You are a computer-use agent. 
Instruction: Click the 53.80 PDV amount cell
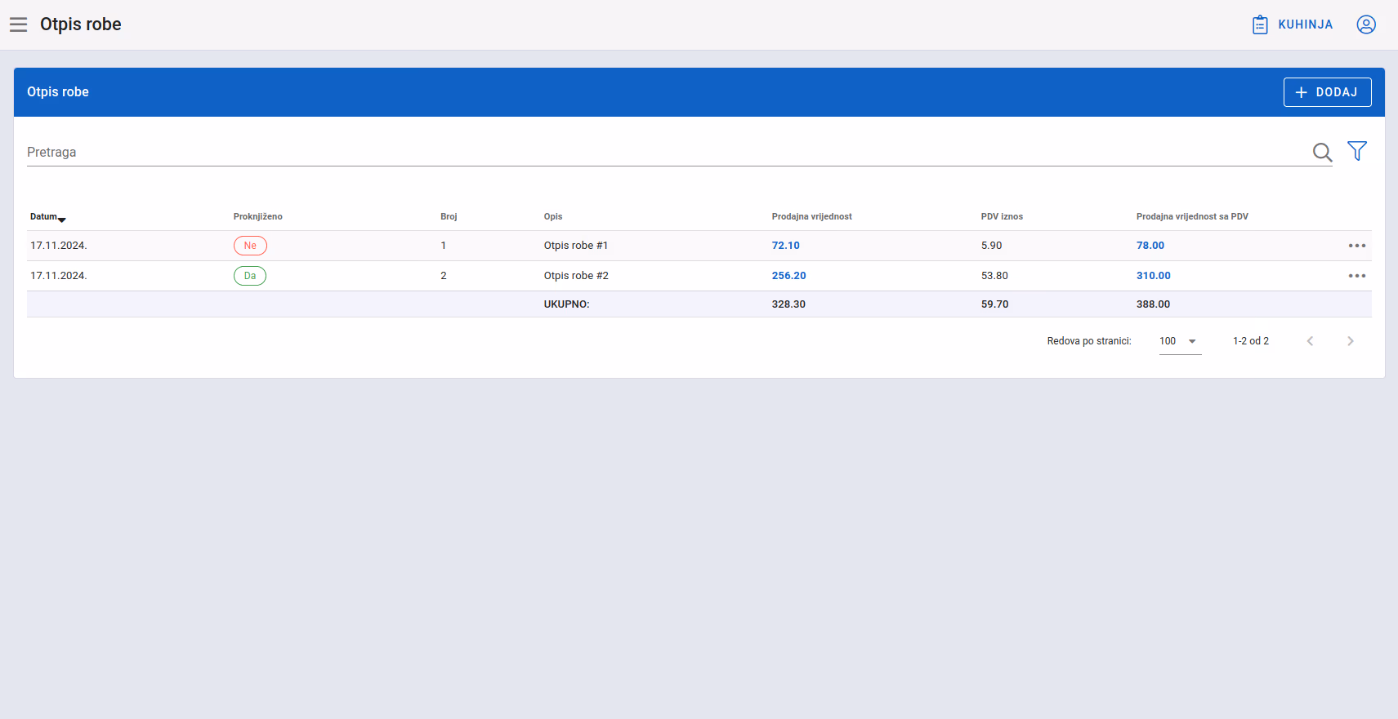click(x=994, y=276)
